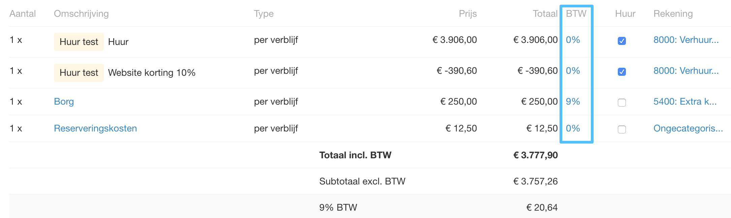Click 0% BTW for Reserveringskosten
This screenshot has width=731, height=218.
pos(573,128)
